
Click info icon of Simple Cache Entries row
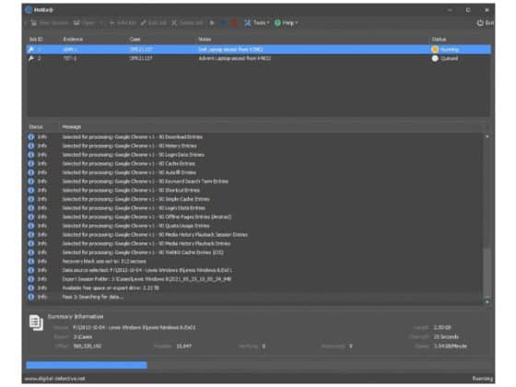pos(31,199)
